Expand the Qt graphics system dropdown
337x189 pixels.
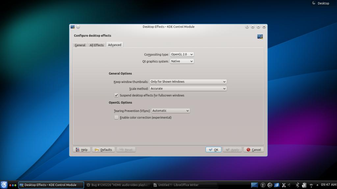click(182, 61)
